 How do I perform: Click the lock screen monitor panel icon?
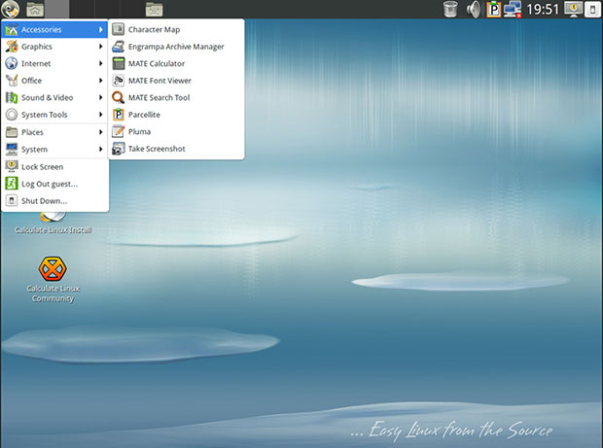574,9
